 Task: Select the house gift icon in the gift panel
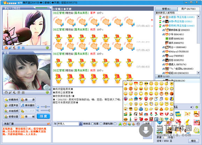[x=178, y=122]
